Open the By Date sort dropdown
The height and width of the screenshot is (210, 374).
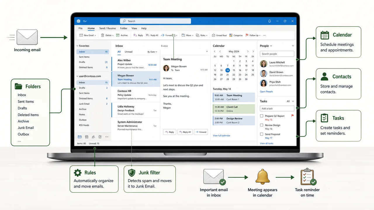pyautogui.click(x=152, y=52)
